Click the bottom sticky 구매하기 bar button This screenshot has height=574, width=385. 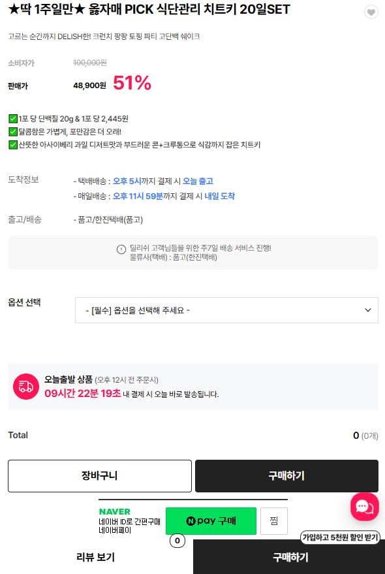[289, 557]
